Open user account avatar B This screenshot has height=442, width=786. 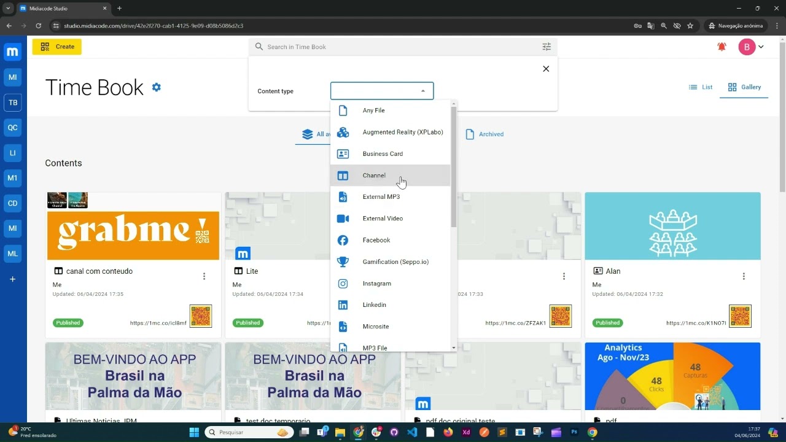pos(747,47)
